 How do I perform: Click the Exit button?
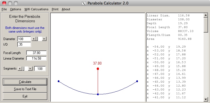point(25,96)
